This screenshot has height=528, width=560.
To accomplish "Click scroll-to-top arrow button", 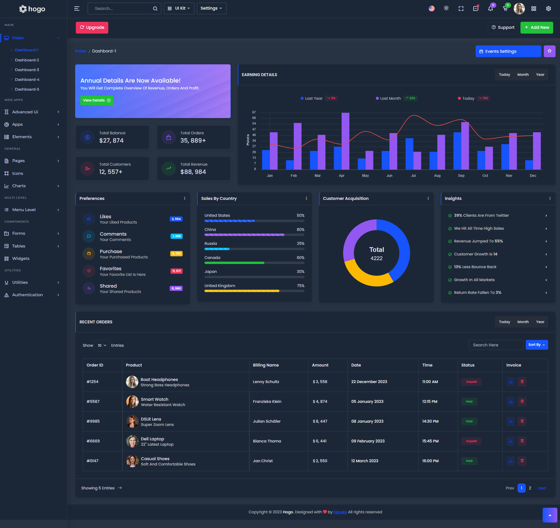I will click(x=549, y=515).
